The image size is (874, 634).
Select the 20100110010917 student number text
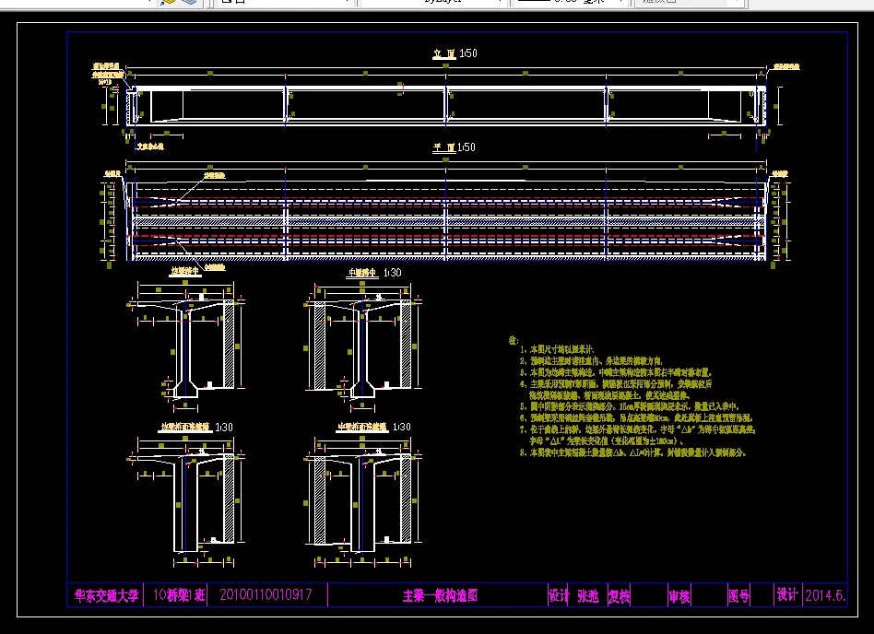pos(266,594)
